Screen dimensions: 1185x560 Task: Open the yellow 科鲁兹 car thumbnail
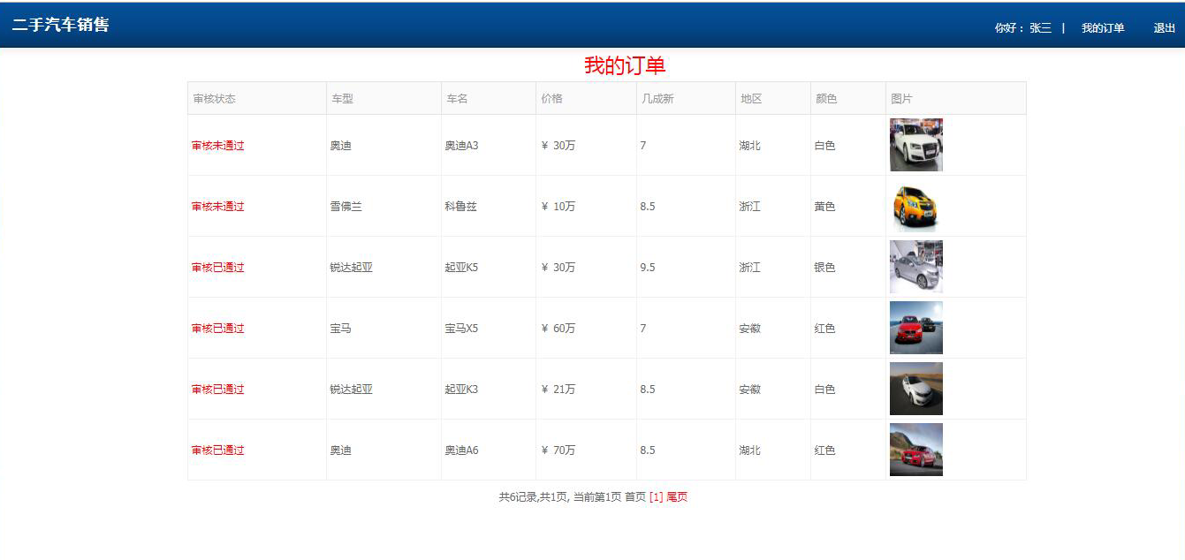point(916,206)
